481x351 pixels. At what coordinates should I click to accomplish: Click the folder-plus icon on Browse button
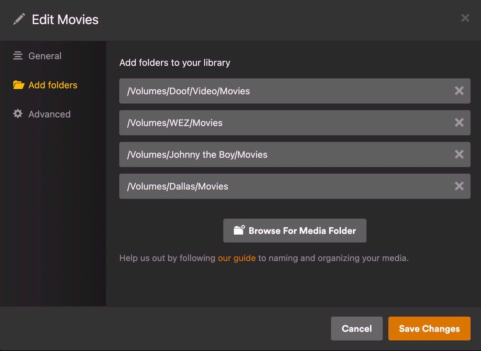pyautogui.click(x=239, y=230)
